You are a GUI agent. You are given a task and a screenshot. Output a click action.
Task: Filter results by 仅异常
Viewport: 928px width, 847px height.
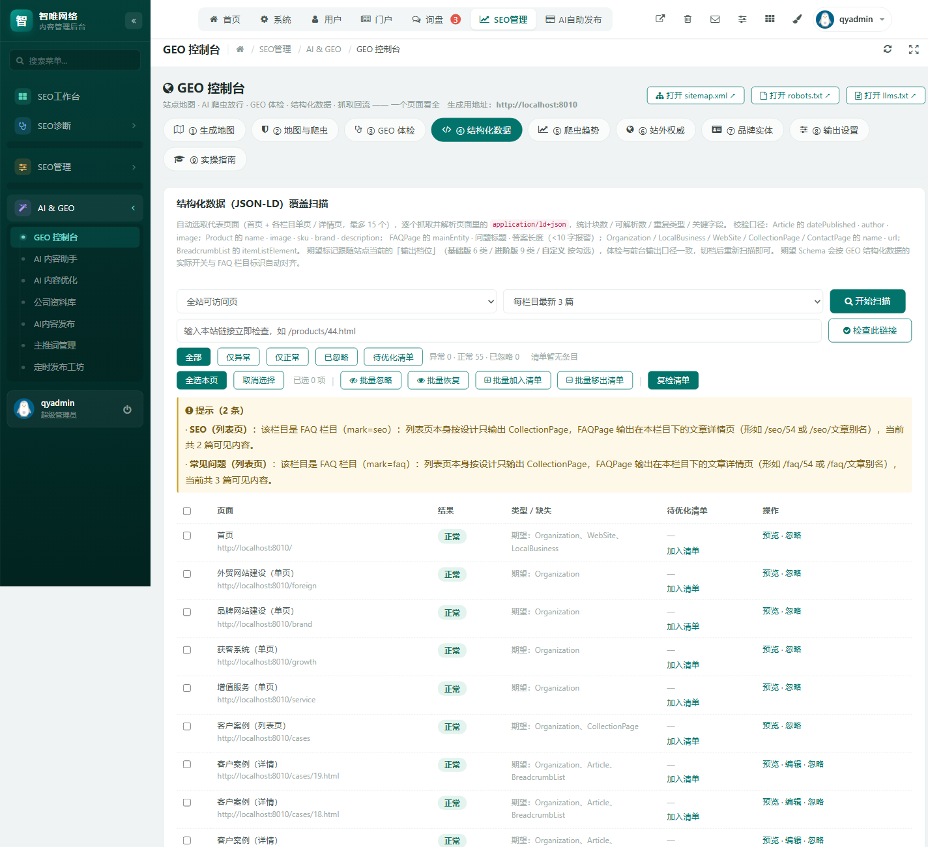pos(238,357)
